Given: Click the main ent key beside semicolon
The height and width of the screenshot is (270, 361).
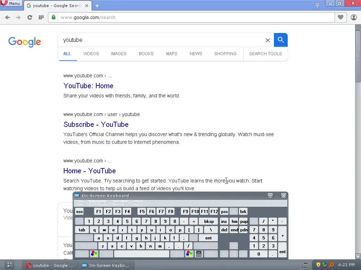Looking at the screenshot, I should coord(208,238).
